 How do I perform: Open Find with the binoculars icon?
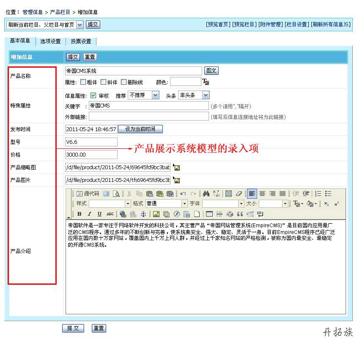coord(206,194)
